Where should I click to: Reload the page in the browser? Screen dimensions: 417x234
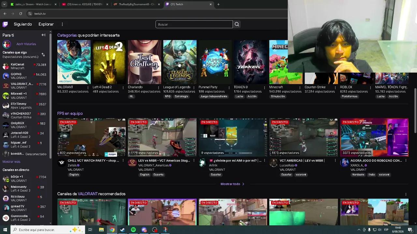click(21, 14)
